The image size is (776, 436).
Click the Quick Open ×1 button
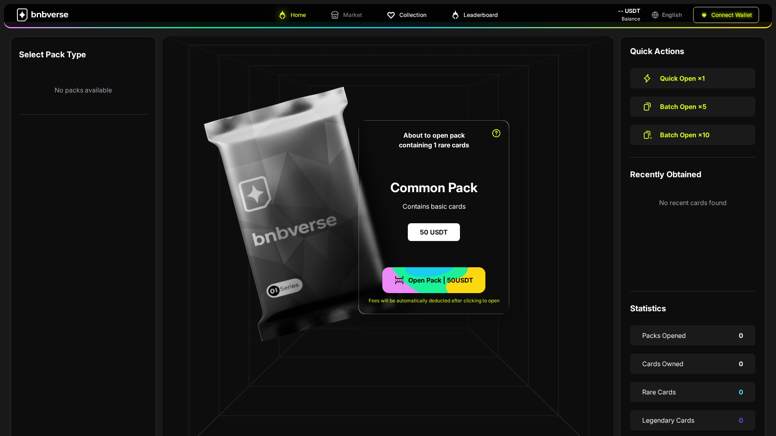click(x=693, y=78)
